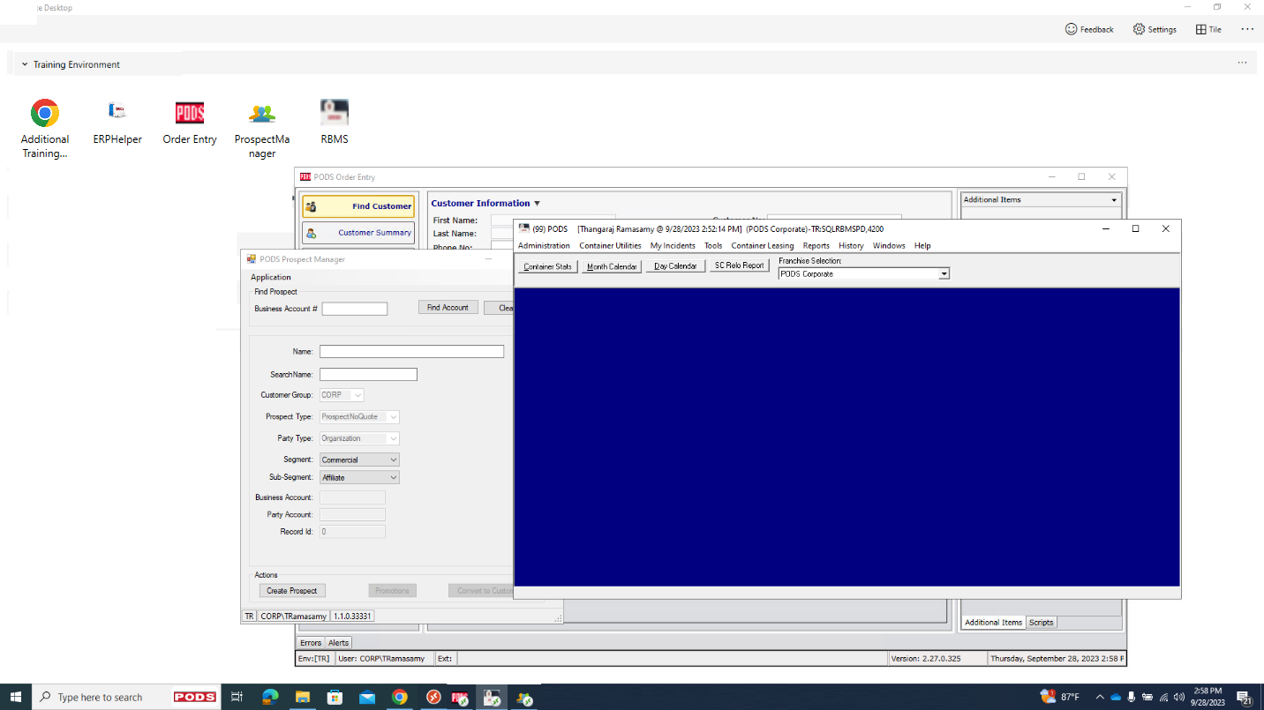Viewport: 1264px width, 710px height.
Task: Click the Day Calendar button
Action: point(675,265)
